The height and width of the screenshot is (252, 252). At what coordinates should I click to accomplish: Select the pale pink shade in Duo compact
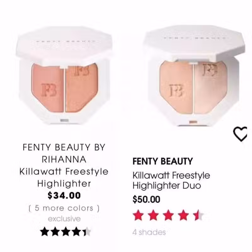(x=211, y=88)
